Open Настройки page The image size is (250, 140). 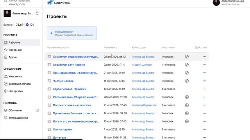(x=21, y=91)
